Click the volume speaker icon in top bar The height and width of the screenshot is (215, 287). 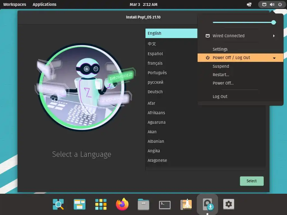pos(272,4)
